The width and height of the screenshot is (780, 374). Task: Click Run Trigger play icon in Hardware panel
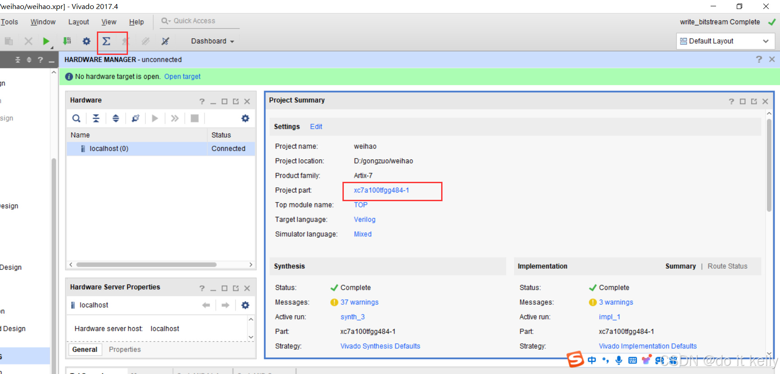click(155, 118)
